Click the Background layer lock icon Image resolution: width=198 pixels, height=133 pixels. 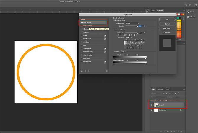pos(181,110)
